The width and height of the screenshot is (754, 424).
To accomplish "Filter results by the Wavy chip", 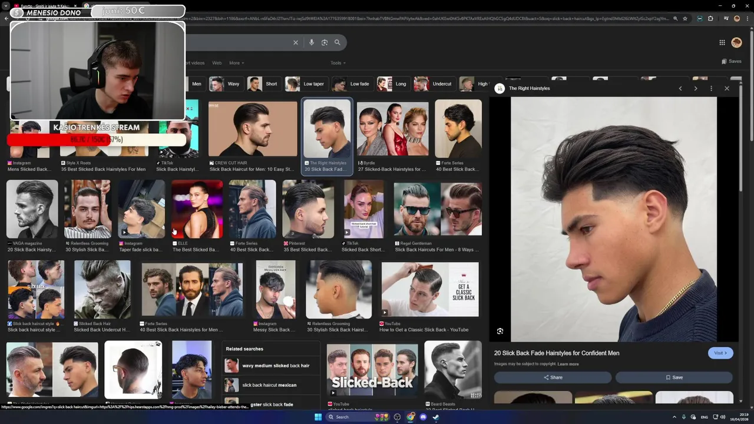I will [x=226, y=84].
